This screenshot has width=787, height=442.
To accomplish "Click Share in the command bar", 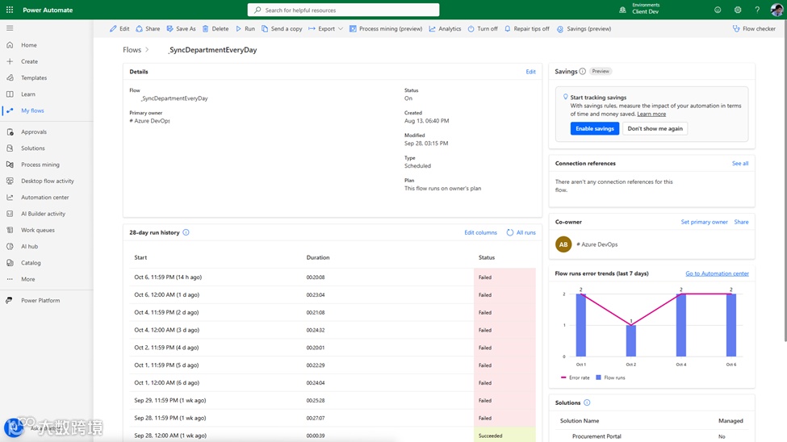I will 148,28.
